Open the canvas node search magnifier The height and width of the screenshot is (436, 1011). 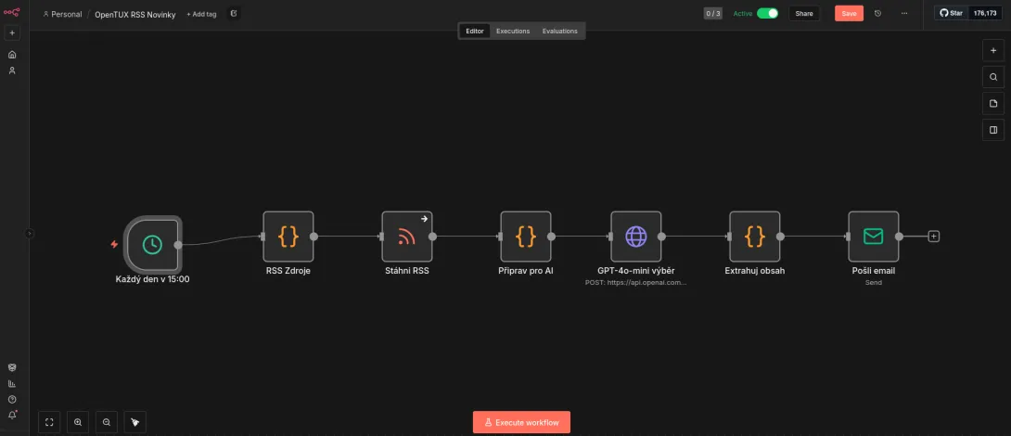[993, 77]
